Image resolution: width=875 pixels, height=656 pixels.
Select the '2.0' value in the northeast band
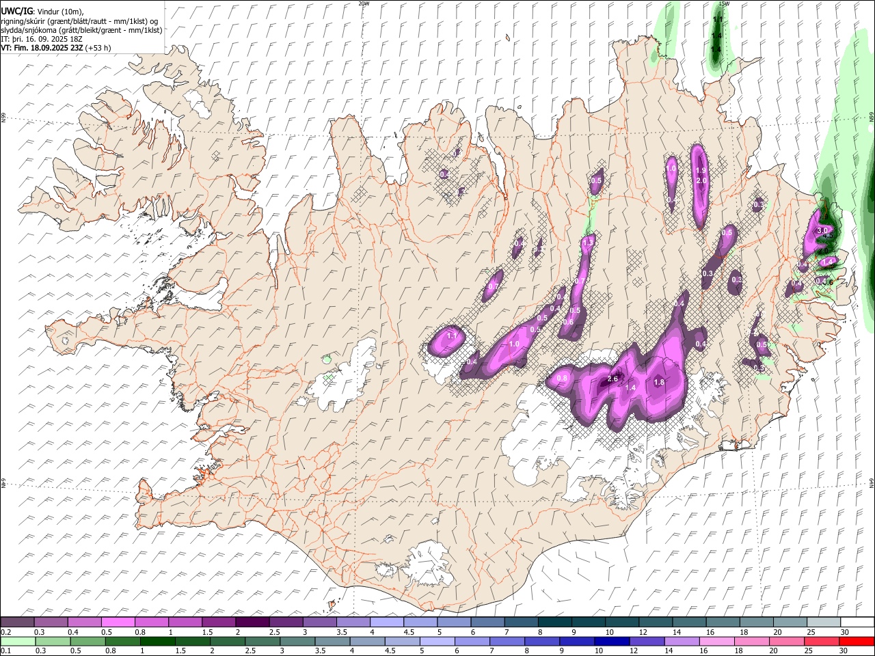tap(701, 180)
